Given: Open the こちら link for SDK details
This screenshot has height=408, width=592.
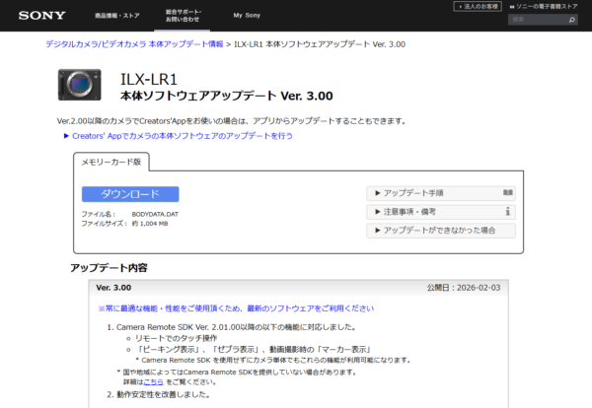Looking at the screenshot, I should click(153, 382).
